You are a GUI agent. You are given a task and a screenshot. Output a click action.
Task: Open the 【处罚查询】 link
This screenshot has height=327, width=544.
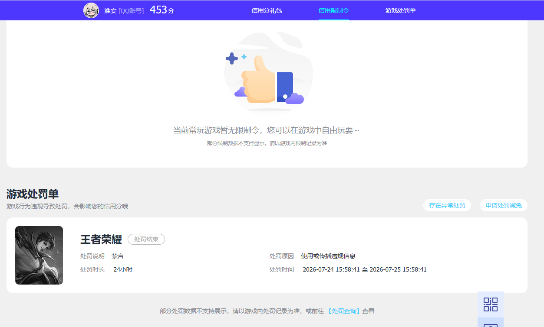click(344, 311)
